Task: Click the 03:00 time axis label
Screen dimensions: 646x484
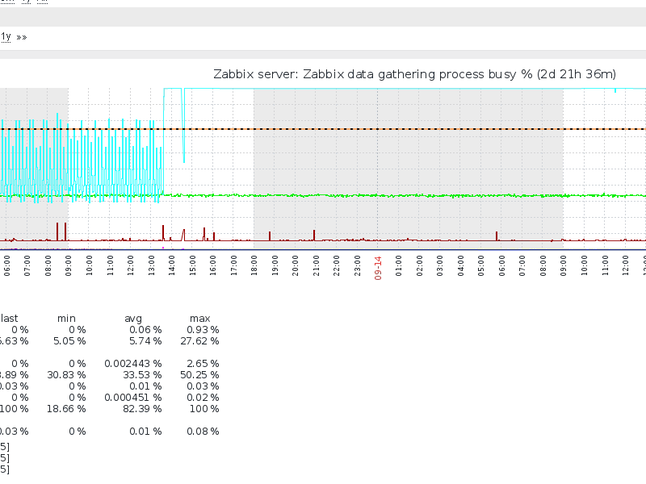Action: click(x=439, y=265)
